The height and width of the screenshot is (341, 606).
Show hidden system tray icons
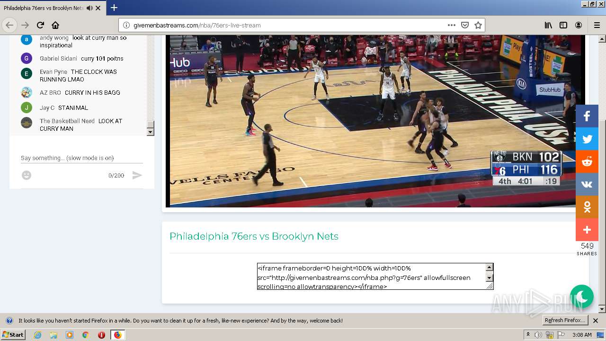[x=528, y=335]
